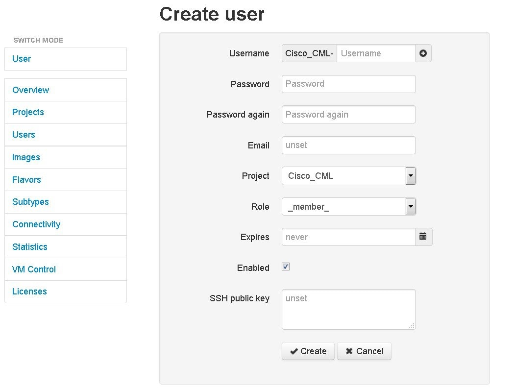
Task: Select Flavors from the sidebar
Action: pyautogui.click(x=26, y=180)
